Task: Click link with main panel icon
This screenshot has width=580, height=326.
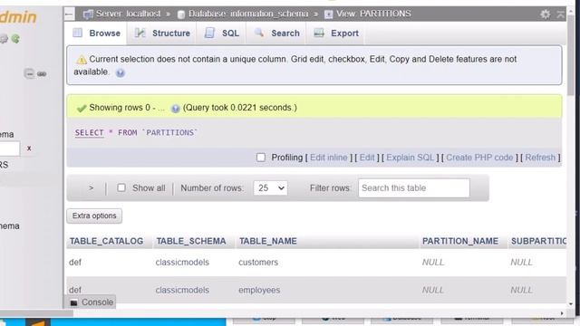Action: [x=42, y=74]
